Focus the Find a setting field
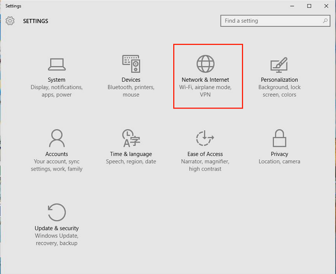 (x=275, y=20)
